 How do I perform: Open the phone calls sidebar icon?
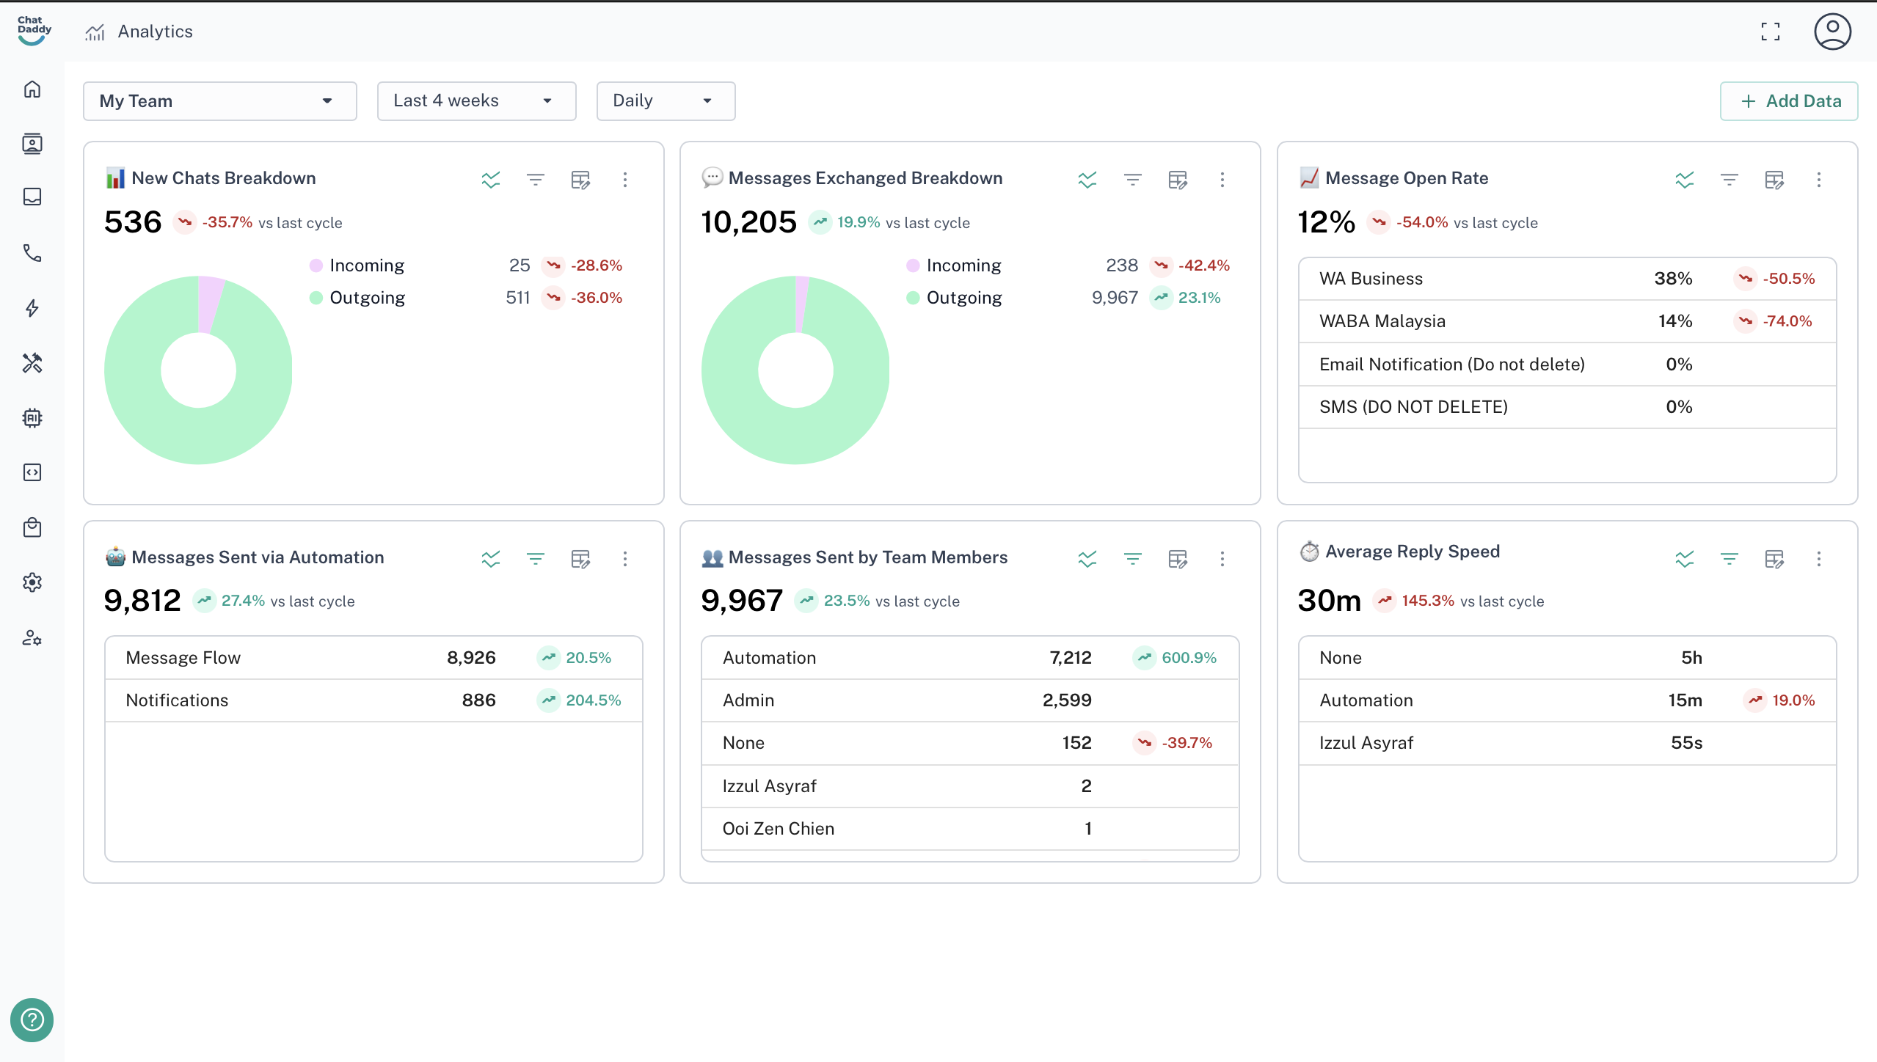click(32, 253)
